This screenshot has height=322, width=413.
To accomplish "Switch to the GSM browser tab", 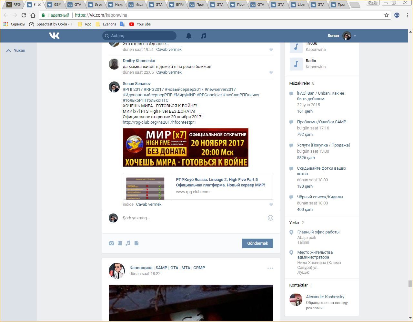I will pyautogui.click(x=54, y=5).
